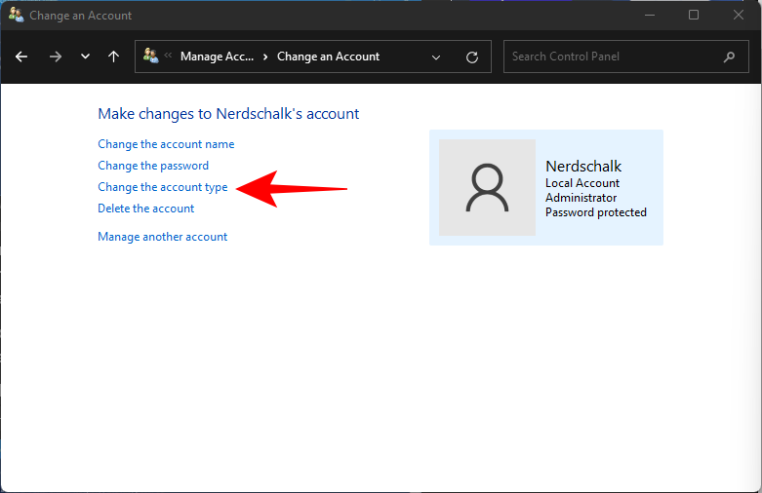The height and width of the screenshot is (493, 762).
Task: Select the Manage Acc... breadcrumb
Action: [217, 57]
